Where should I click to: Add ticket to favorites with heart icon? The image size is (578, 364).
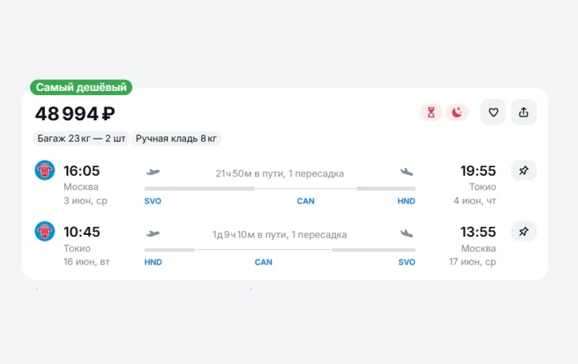(x=493, y=112)
